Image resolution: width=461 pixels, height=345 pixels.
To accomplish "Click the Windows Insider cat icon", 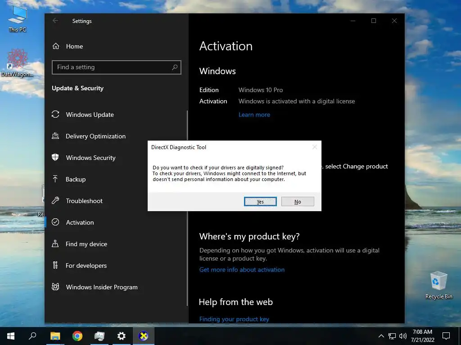I will pyautogui.click(x=55, y=287).
